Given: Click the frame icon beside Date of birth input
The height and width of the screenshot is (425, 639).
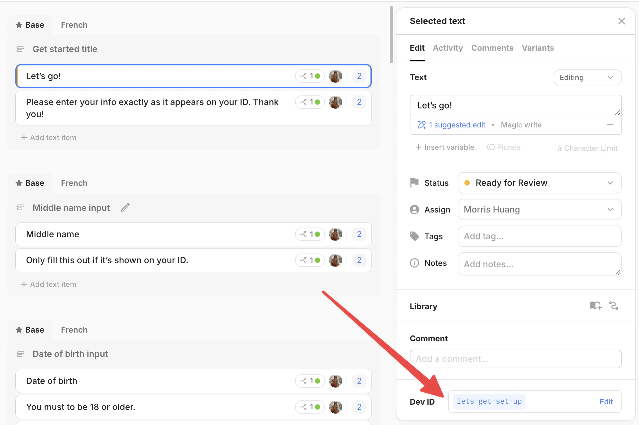Looking at the screenshot, I should coord(20,354).
